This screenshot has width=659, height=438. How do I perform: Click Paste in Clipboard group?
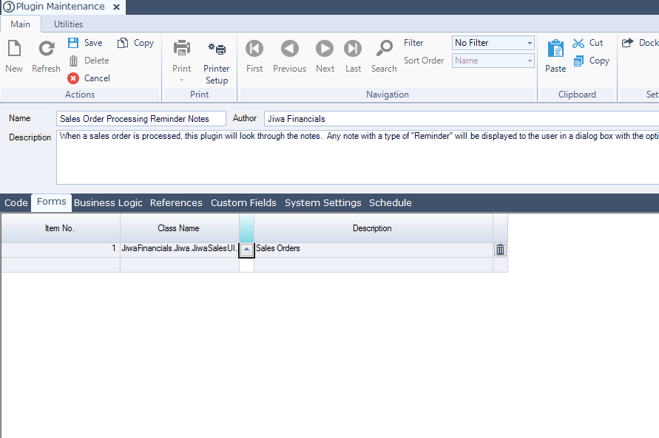tap(555, 49)
